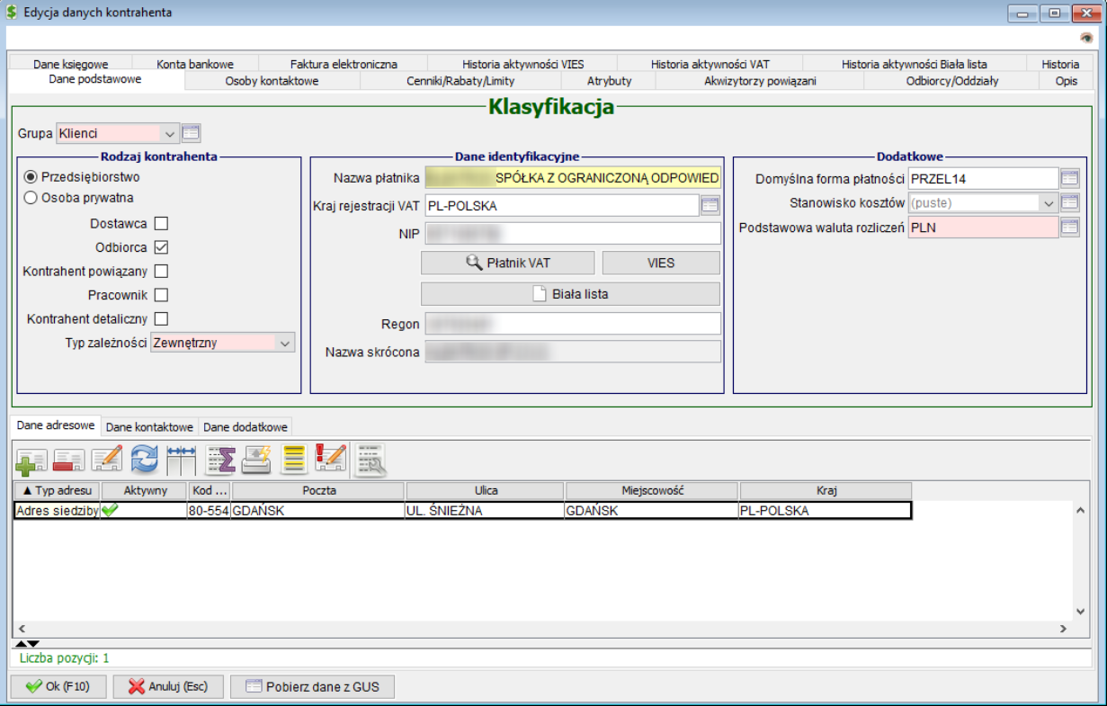Open the Dane kontaktowe tab
This screenshot has height=706, width=1107.
[149, 427]
